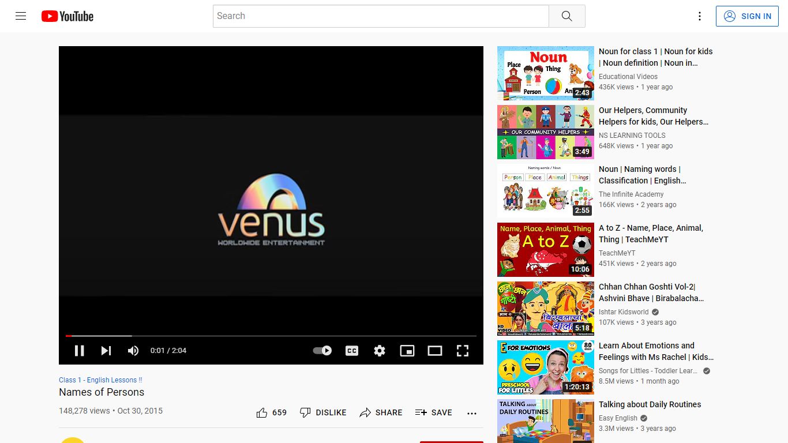Go to YouTube home via logo
788x443 pixels.
click(67, 16)
